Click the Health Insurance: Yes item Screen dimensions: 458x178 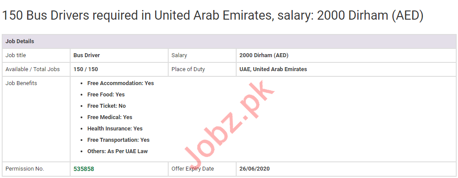click(x=115, y=129)
